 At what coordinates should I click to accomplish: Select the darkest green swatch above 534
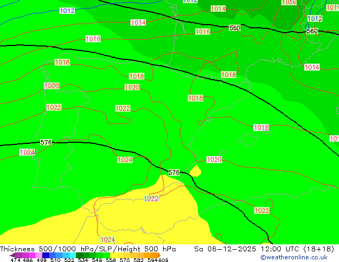click(x=79, y=255)
